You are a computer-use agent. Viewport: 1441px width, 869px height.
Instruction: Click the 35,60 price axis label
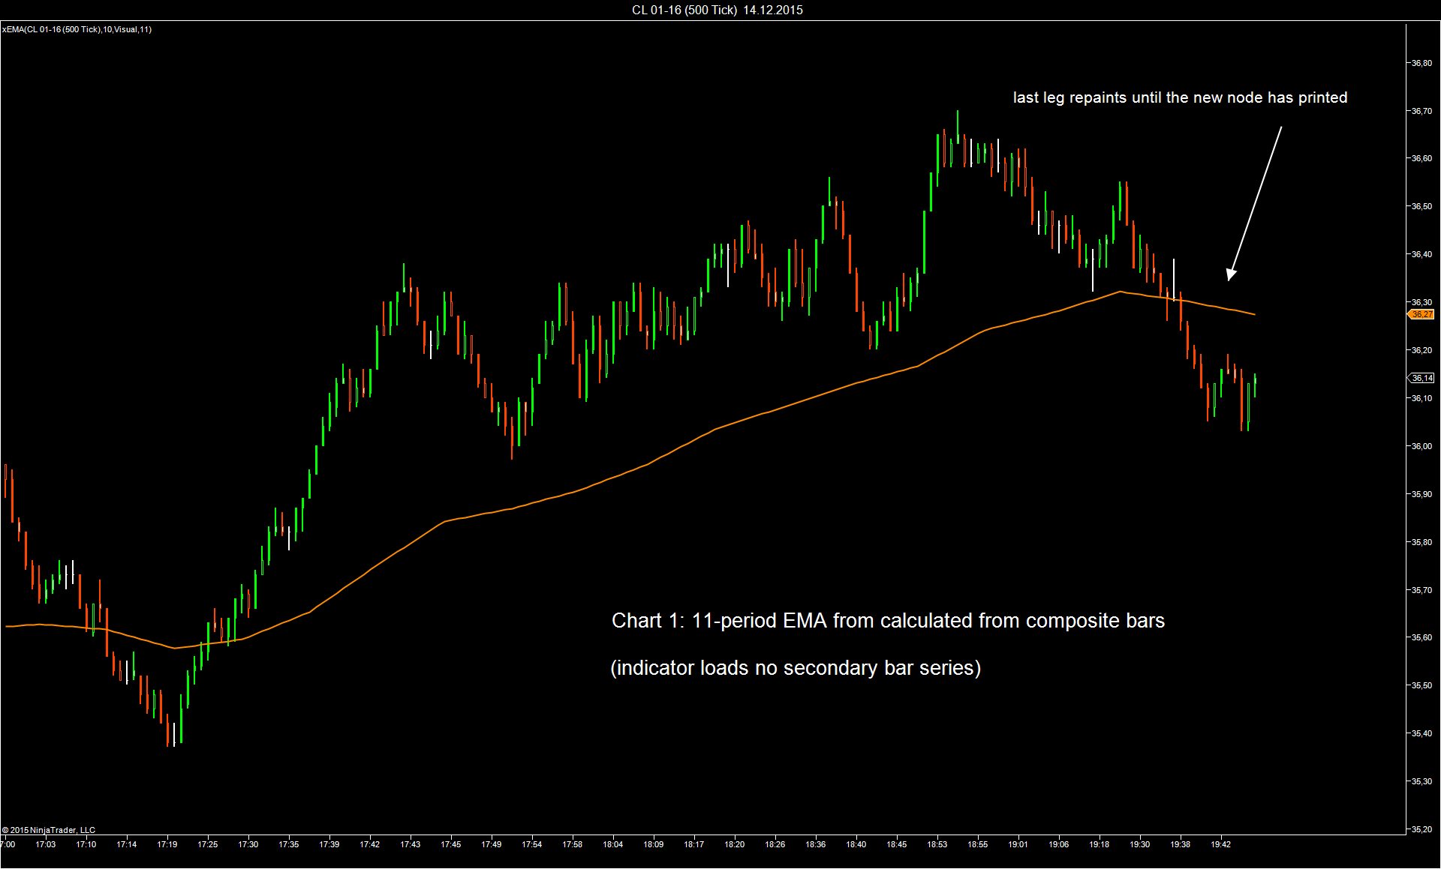[x=1421, y=637]
